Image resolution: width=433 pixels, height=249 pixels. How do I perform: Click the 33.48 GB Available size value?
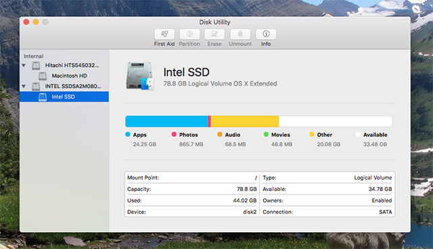click(x=375, y=144)
